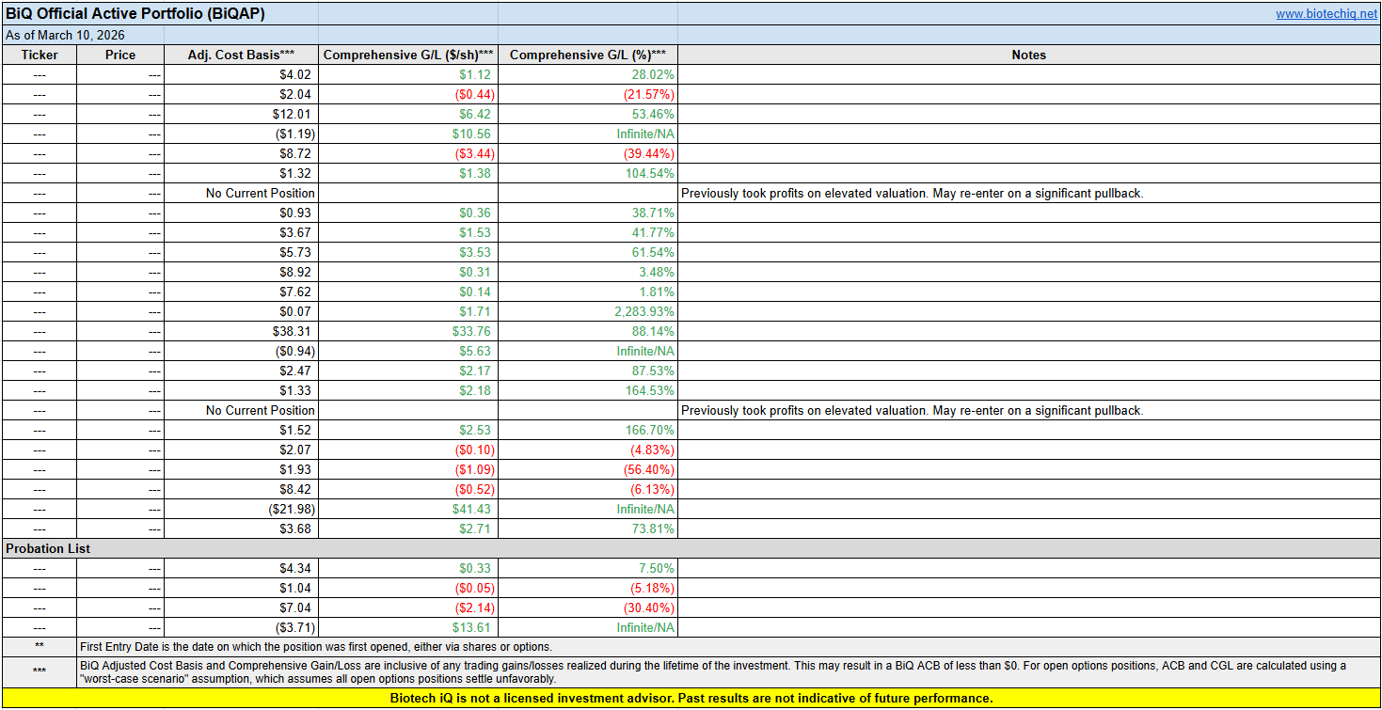Image resolution: width=1382 pixels, height=710 pixels.
Task: Select the As of March 10, 2026 cell
Action: pos(66,35)
